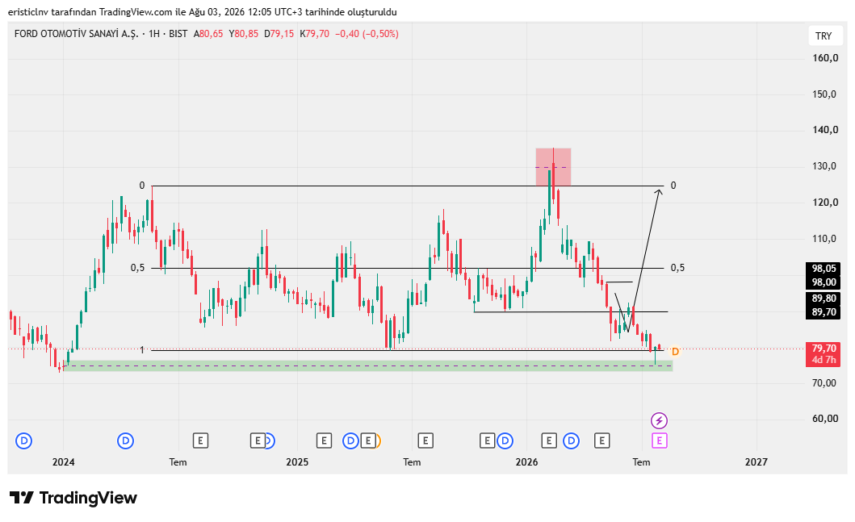This screenshot has width=855, height=522.
Task: Open the earnings E marker just after the 2026 label
Action: coord(549,441)
